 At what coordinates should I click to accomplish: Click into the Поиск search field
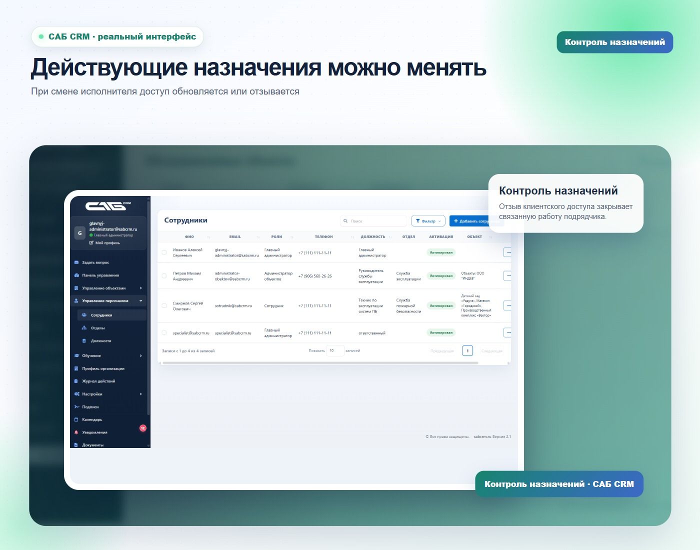(373, 221)
